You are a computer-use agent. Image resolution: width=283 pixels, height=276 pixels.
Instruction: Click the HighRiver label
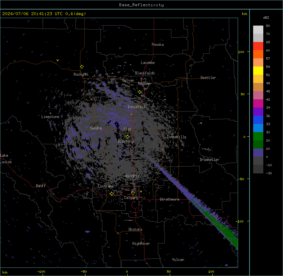click(x=141, y=244)
